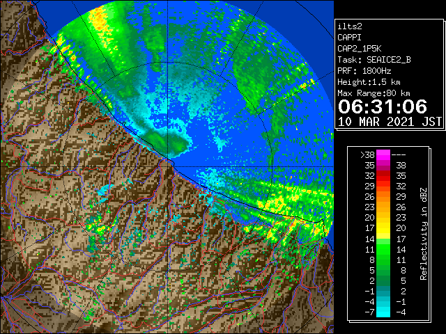Click the 'Max Range:80 km' line
The height and width of the screenshot is (334, 446).
point(374,93)
